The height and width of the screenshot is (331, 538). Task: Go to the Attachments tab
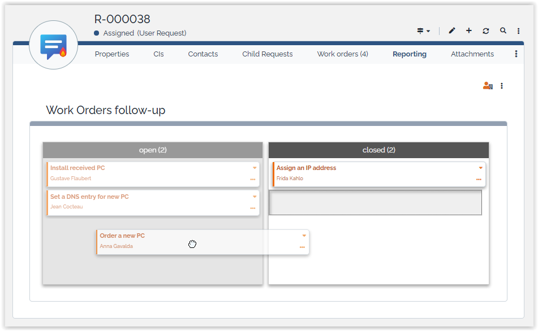(472, 54)
